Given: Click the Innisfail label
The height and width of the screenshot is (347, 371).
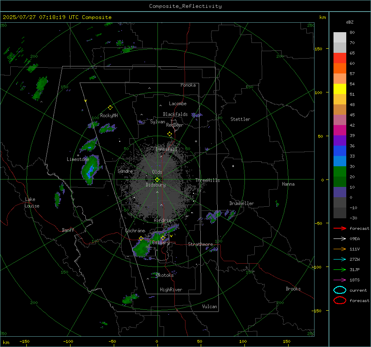Looking at the screenshot, I should (x=166, y=149).
